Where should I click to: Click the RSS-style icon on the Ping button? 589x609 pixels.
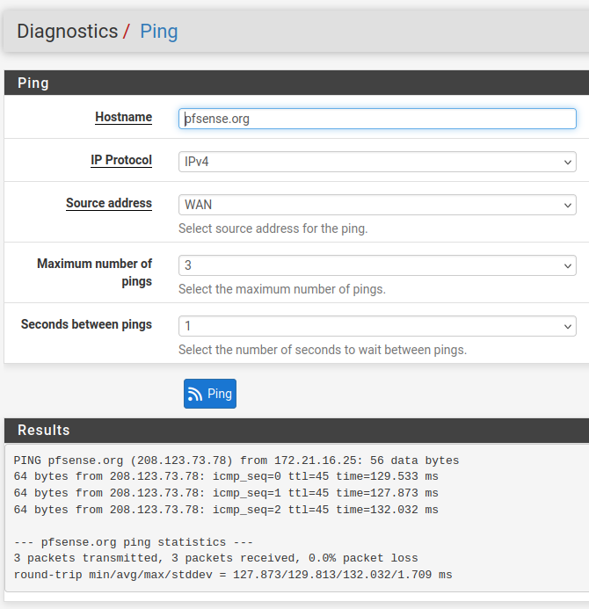194,394
